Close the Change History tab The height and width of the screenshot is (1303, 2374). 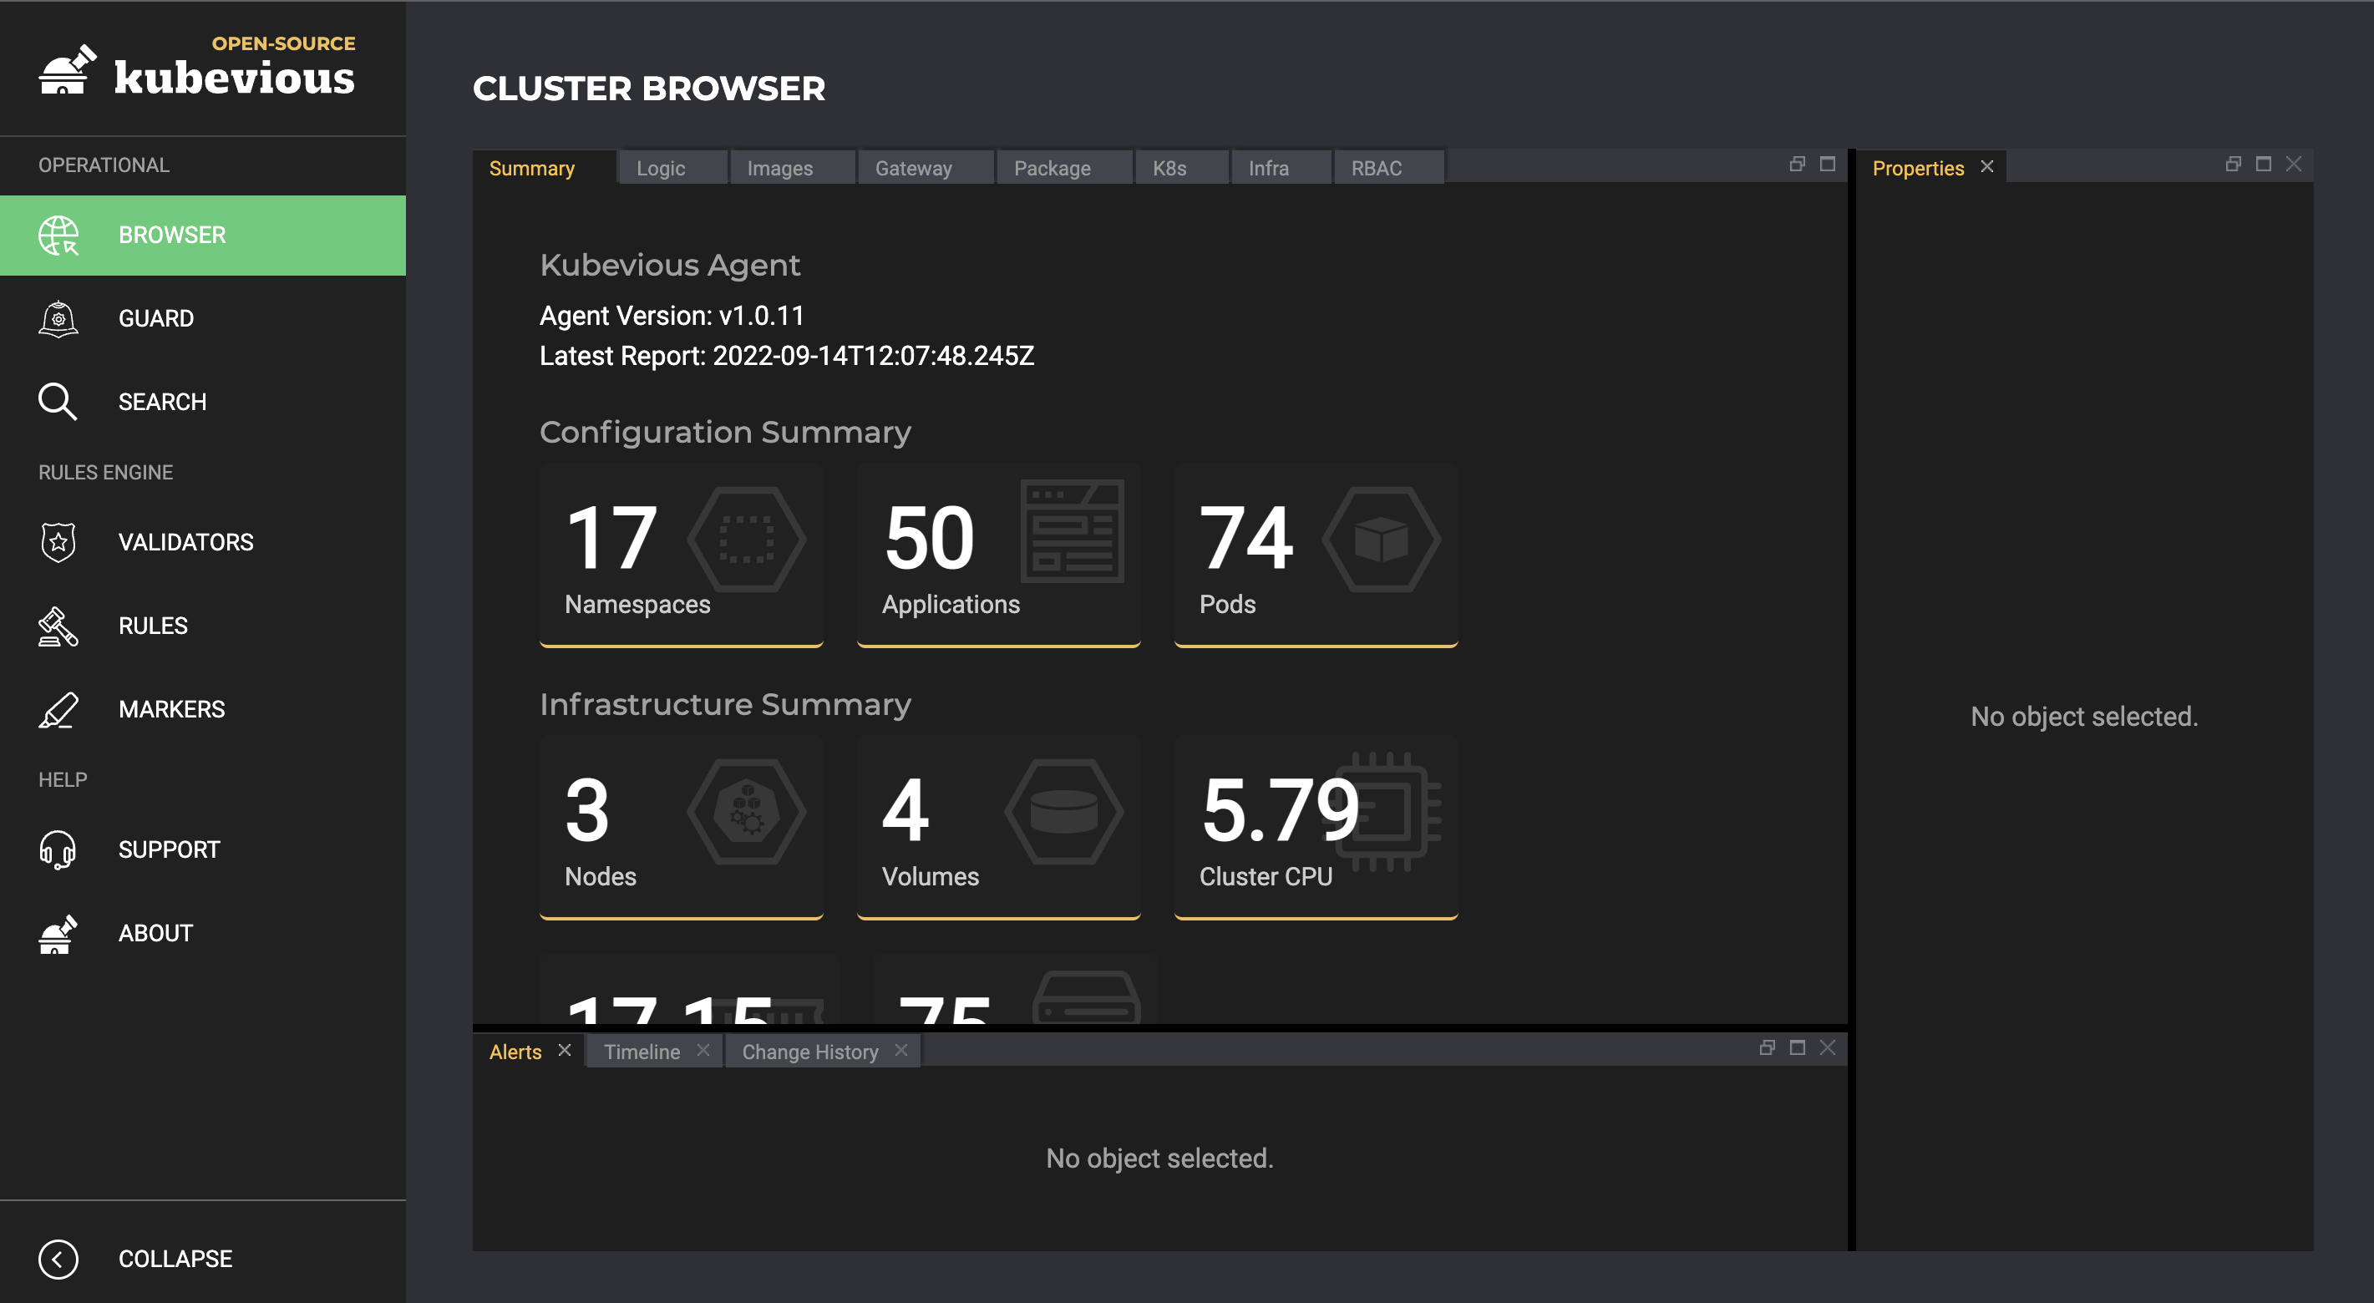point(901,1050)
